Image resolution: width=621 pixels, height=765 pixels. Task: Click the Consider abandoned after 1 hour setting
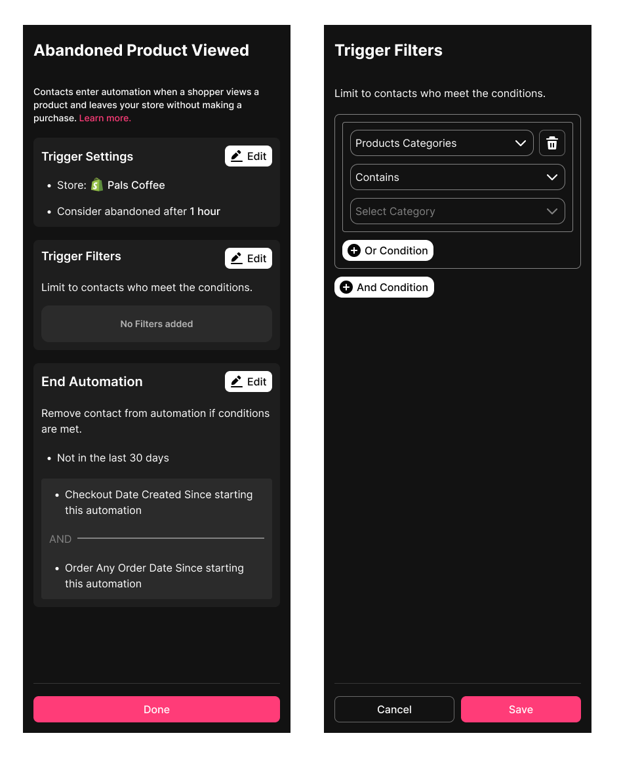tap(138, 211)
